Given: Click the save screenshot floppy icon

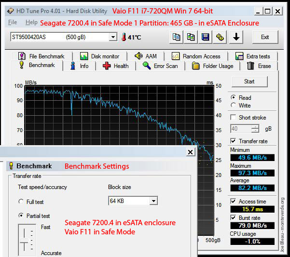Looking at the screenshot, I should click(x=205, y=37).
